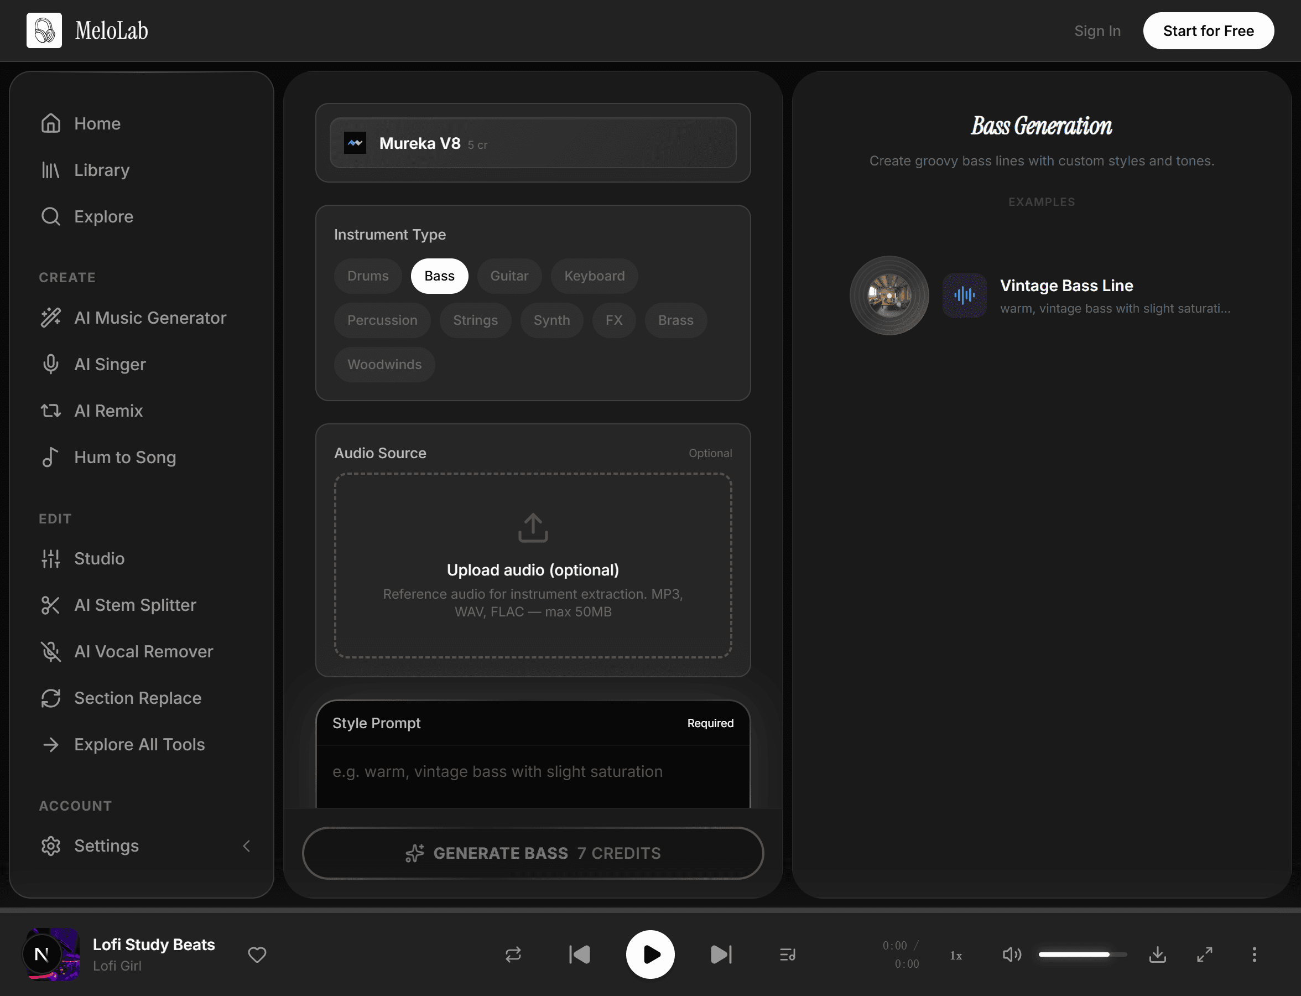Select Guitar instrument type

[x=509, y=276]
